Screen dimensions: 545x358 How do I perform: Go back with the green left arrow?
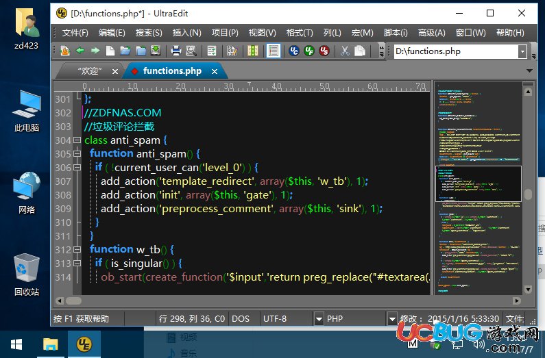tap(80, 51)
